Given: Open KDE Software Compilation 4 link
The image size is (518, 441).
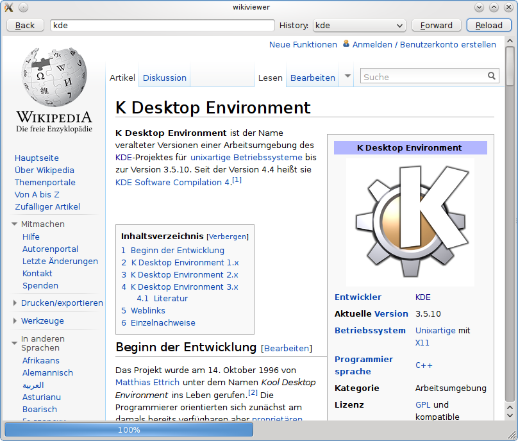Looking at the screenshot, I should tap(172, 182).
